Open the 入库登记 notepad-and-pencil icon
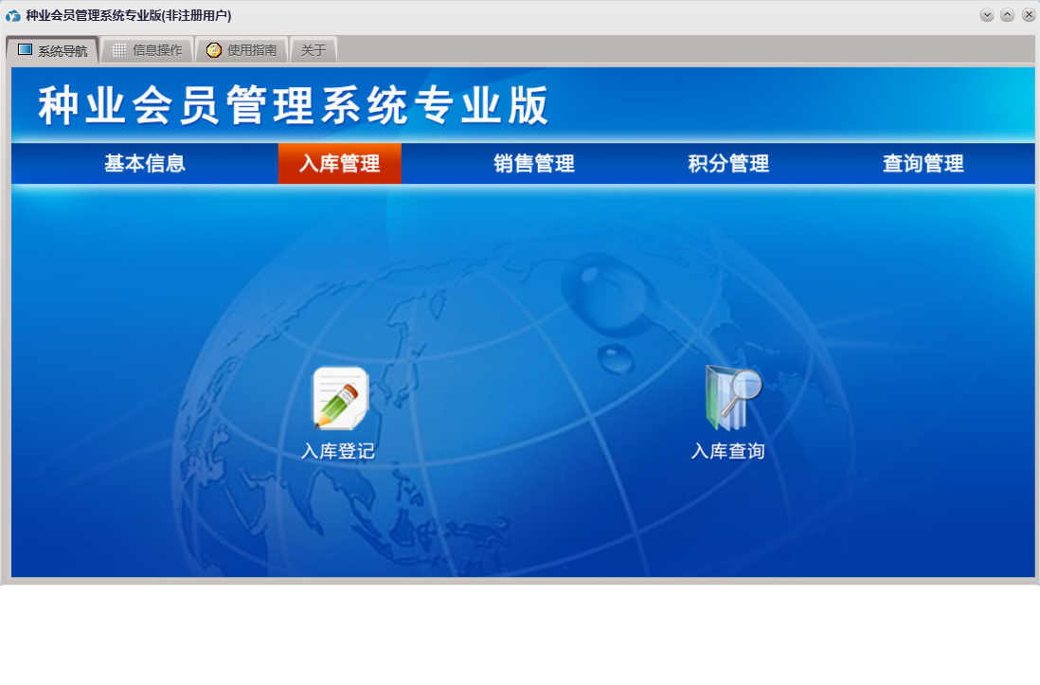Screen dimensions: 1040x685 [340, 398]
